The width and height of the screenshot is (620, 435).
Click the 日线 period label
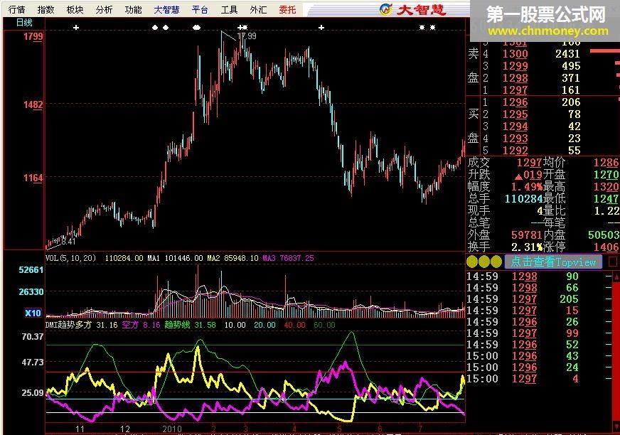24,23
